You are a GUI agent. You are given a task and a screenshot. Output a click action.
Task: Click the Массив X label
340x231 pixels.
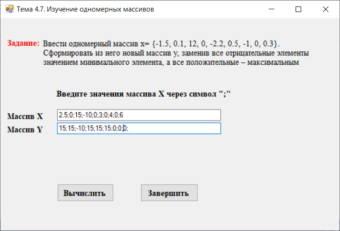click(25, 116)
